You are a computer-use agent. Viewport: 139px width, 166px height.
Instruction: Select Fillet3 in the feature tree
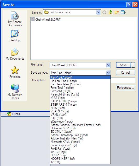(x=16, y=114)
